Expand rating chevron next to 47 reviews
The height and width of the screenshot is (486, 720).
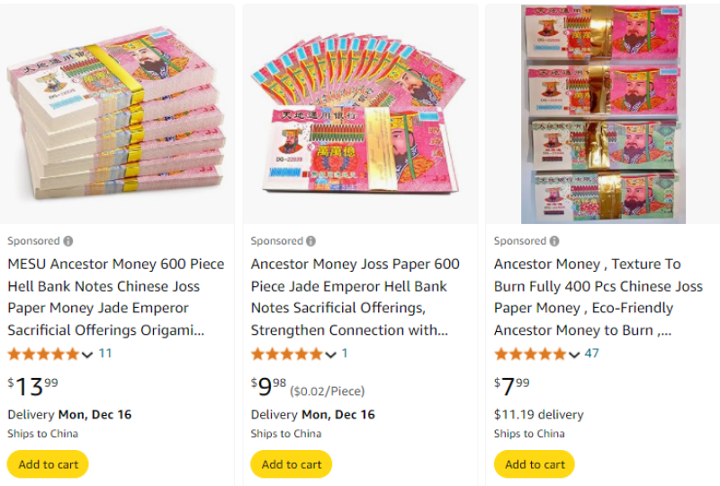click(x=573, y=355)
